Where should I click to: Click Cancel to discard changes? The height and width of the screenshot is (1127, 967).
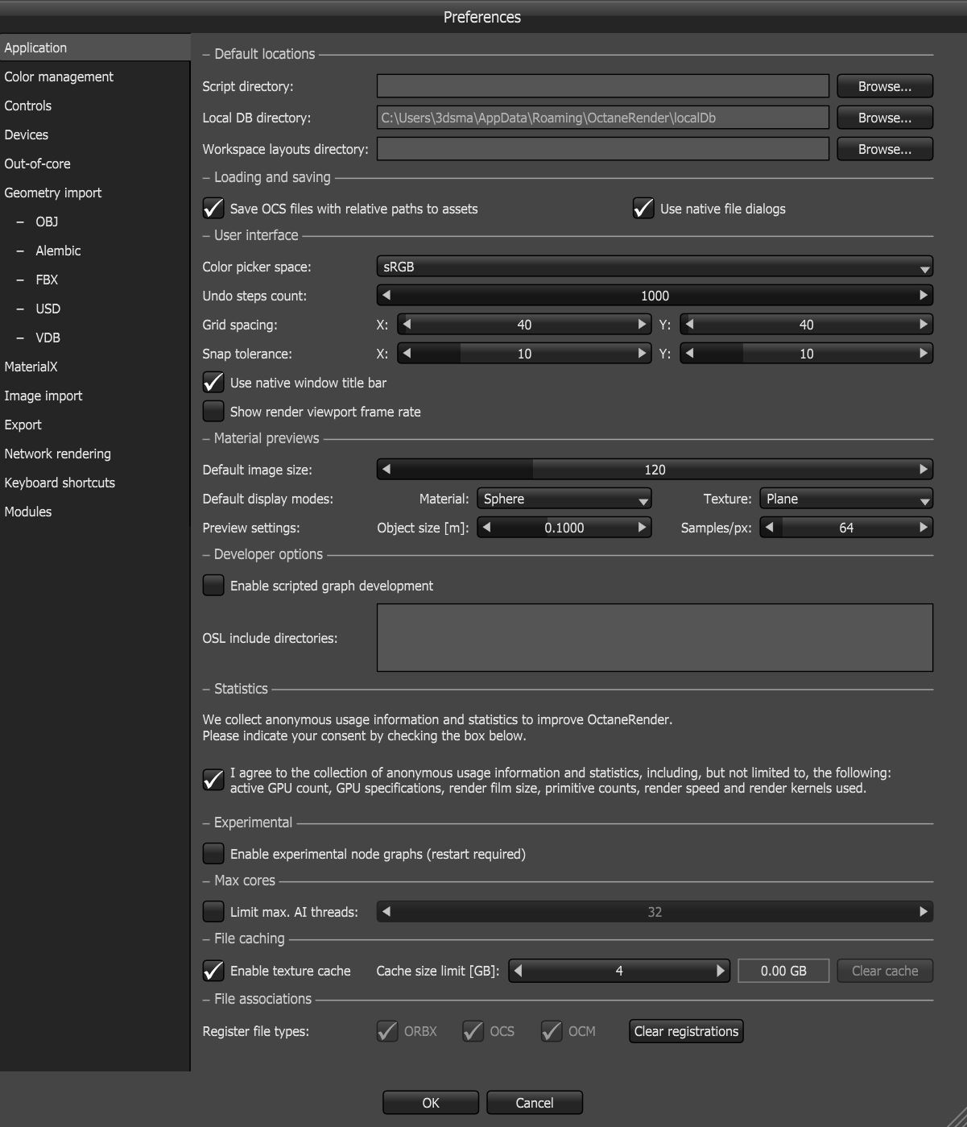(535, 1103)
